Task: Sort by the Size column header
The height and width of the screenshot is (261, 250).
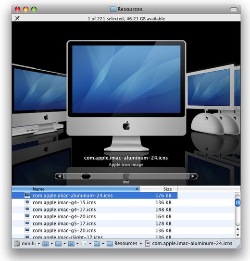Action: tap(159, 189)
